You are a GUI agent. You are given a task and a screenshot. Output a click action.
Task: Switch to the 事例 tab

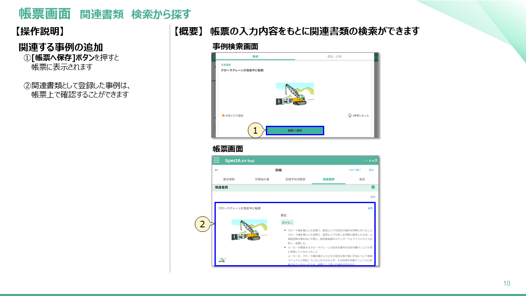coord(255,56)
